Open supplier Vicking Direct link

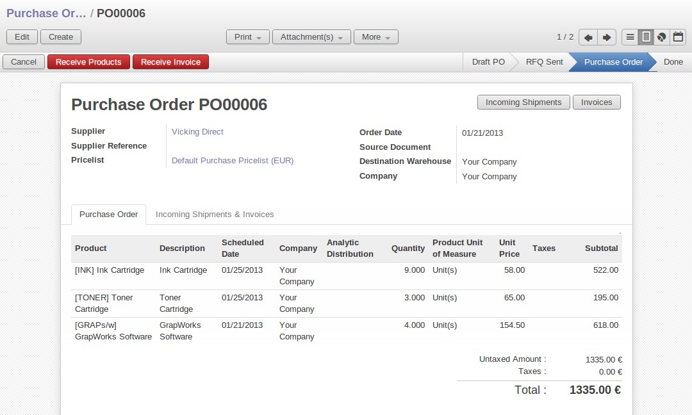tap(197, 132)
